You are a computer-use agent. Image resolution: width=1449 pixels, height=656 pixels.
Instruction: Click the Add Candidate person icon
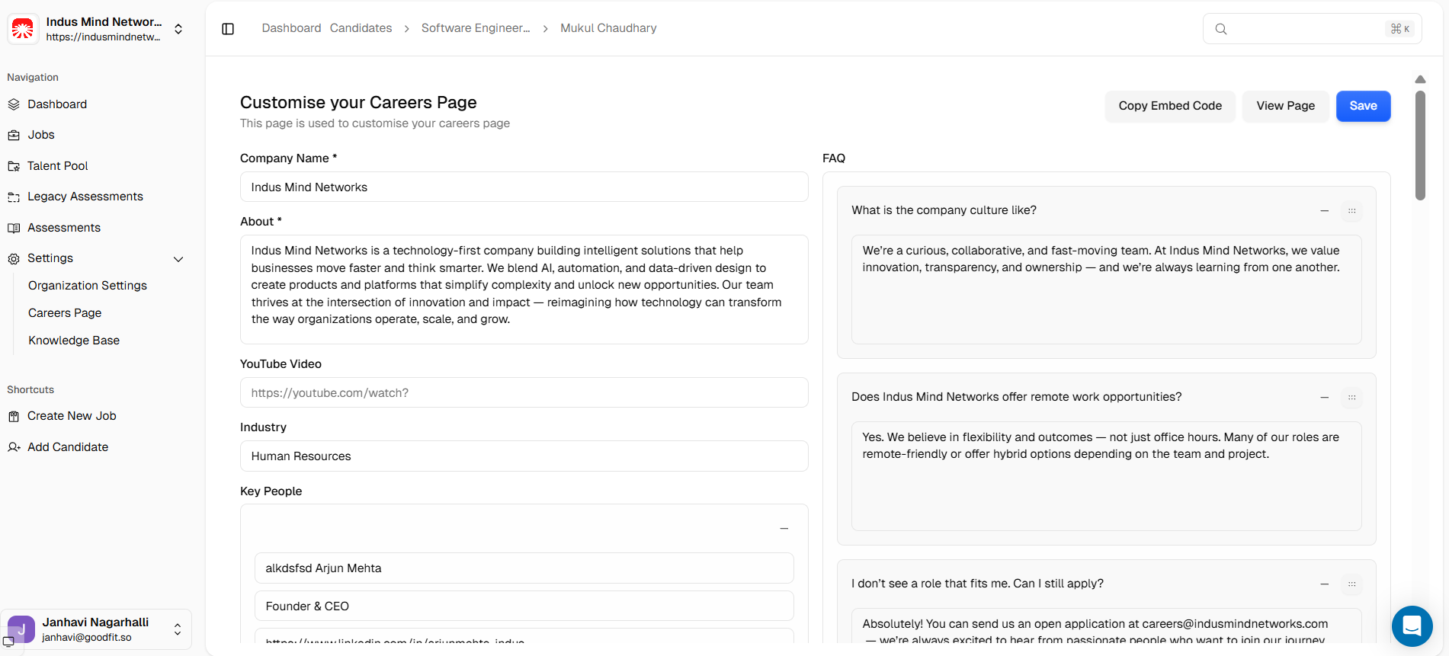point(14,447)
